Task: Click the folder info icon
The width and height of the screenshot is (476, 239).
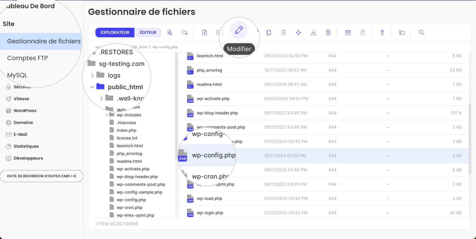Action: [x=402, y=33]
